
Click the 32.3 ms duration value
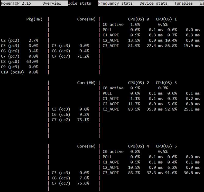point(155,173)
